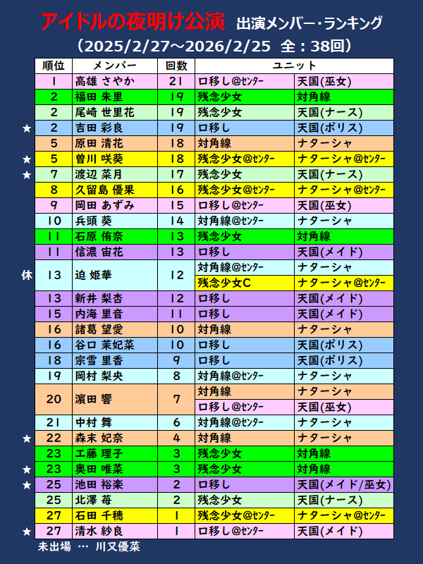Click the star beside 吉田 彩良 row

[27, 128]
